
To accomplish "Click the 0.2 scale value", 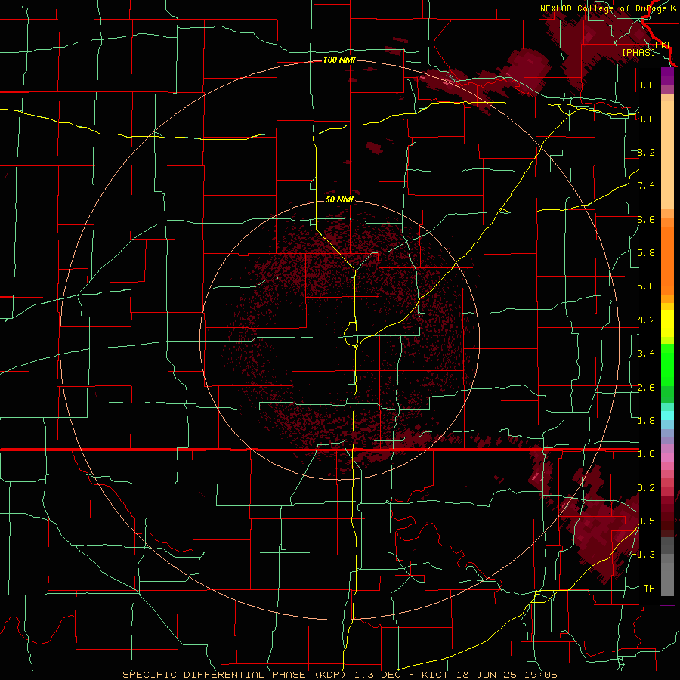I will (646, 488).
